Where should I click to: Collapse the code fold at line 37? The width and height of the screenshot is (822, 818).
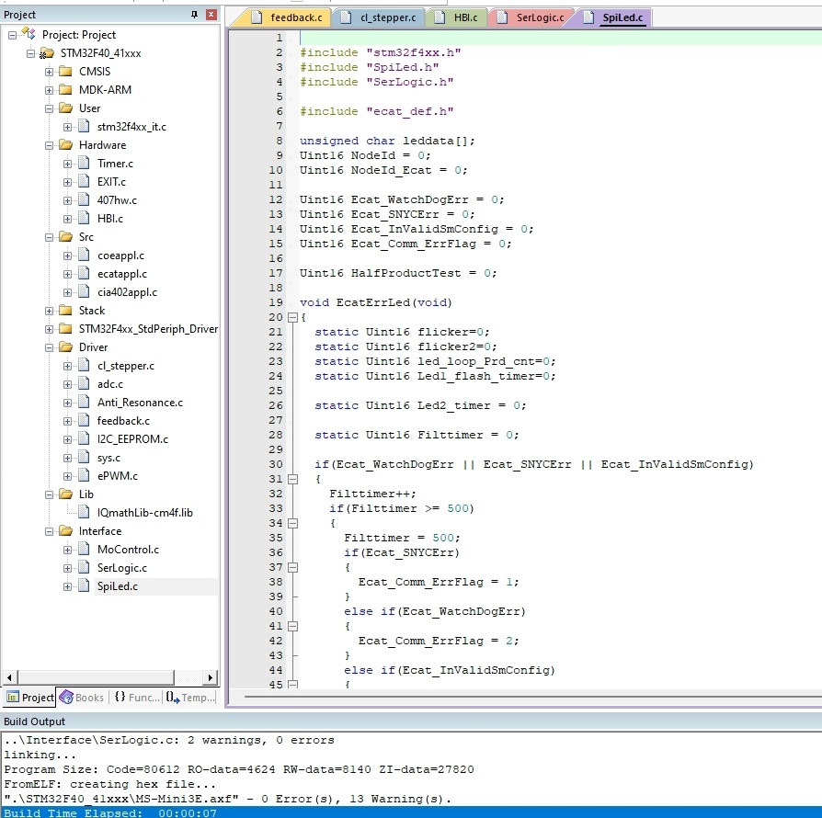pyautogui.click(x=293, y=567)
